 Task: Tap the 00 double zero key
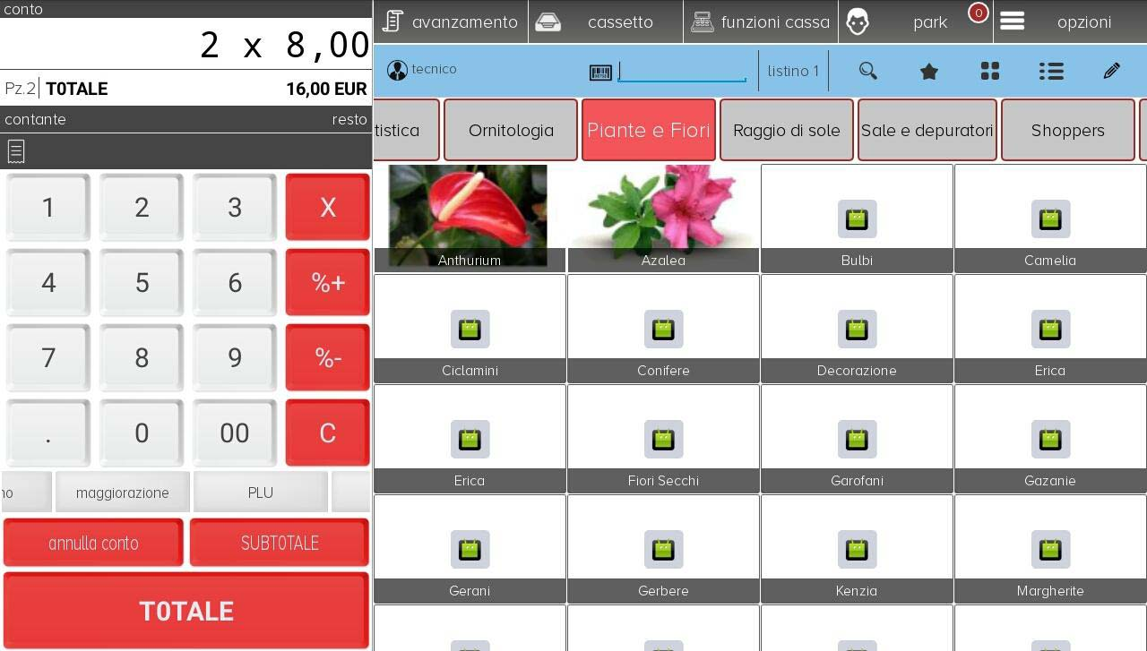pos(235,433)
